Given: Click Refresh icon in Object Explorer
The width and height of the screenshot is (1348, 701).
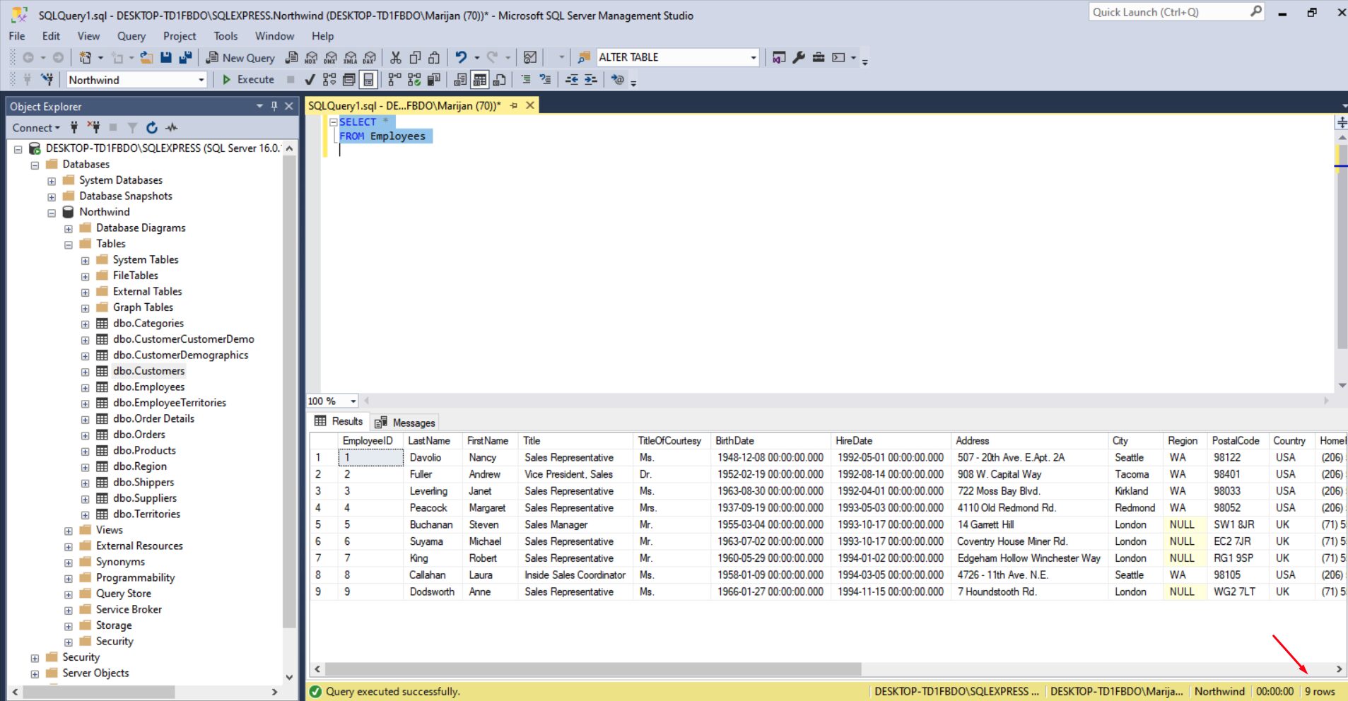Looking at the screenshot, I should 151,128.
